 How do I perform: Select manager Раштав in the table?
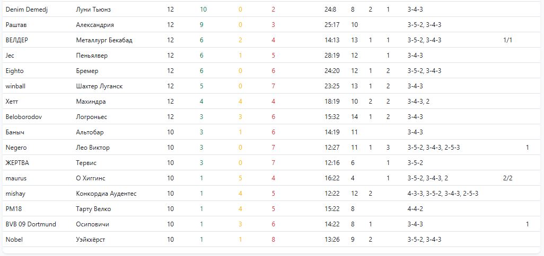pyautogui.click(x=15, y=25)
